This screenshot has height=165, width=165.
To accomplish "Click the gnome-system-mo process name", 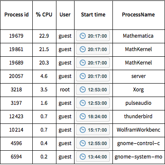I will [138, 157].
